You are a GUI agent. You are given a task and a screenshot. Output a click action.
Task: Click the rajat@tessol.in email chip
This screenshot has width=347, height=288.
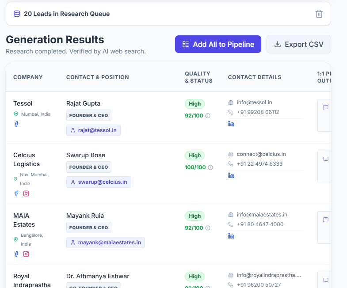click(93, 130)
